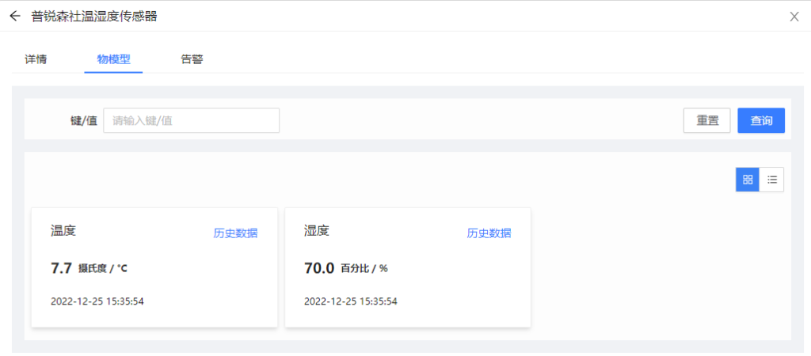
Task: Switch to list view
Action: coord(771,180)
